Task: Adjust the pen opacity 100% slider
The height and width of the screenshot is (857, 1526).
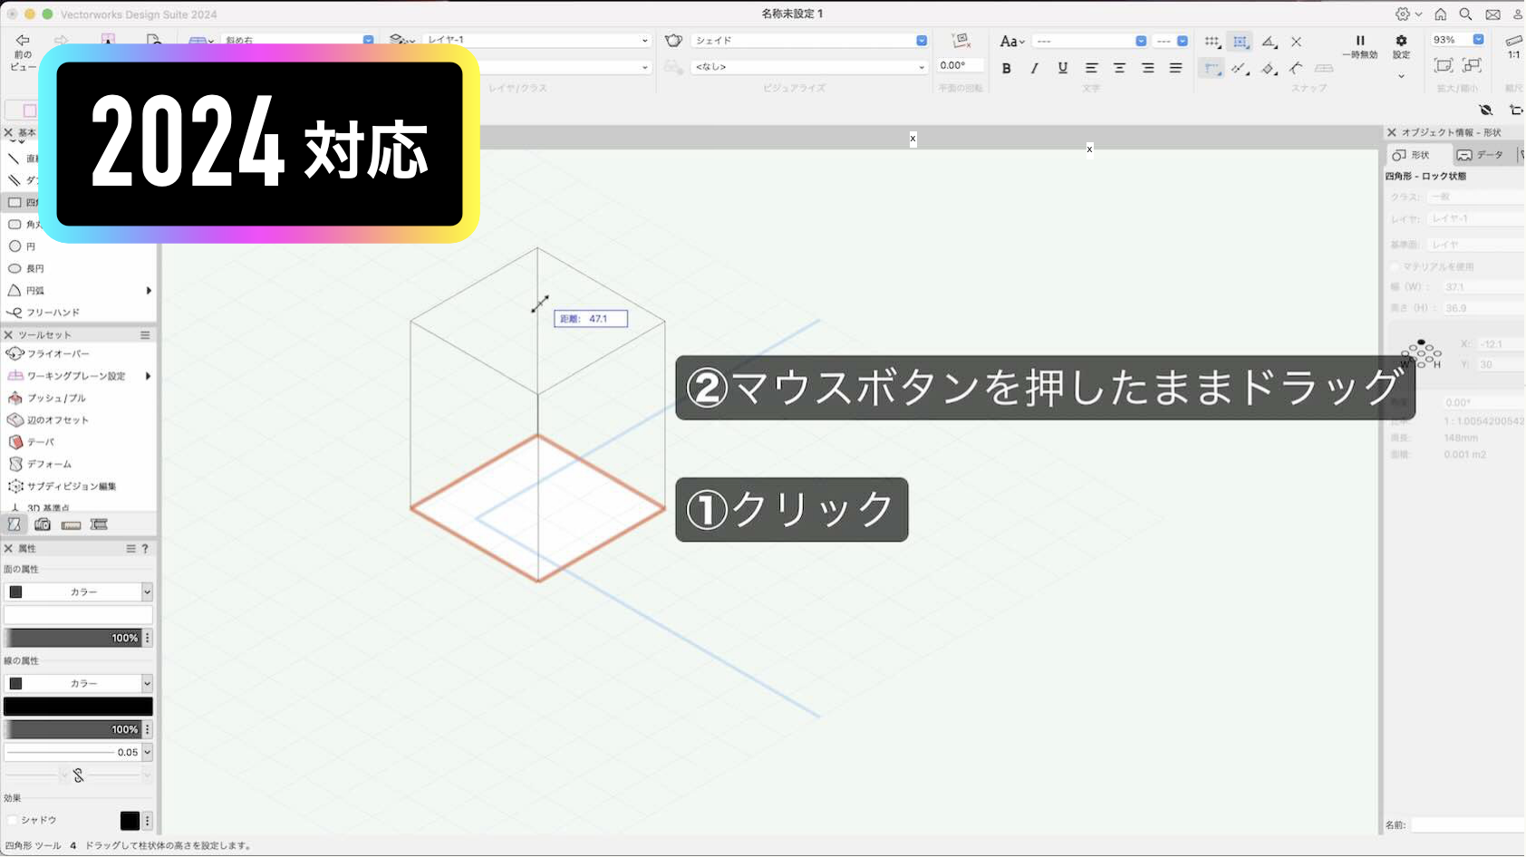Action: click(x=72, y=729)
